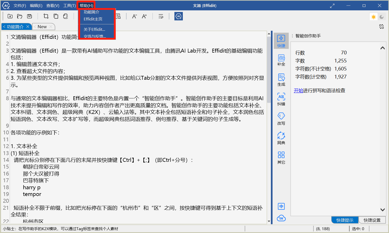Increase font size with the A+ icon

144,16
